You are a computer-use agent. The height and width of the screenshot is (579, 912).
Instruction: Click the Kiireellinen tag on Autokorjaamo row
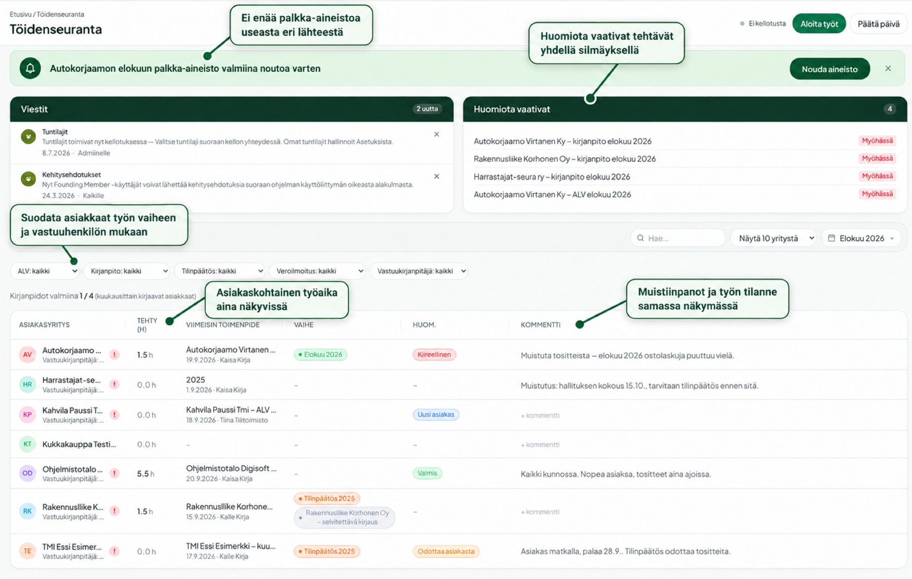(434, 354)
